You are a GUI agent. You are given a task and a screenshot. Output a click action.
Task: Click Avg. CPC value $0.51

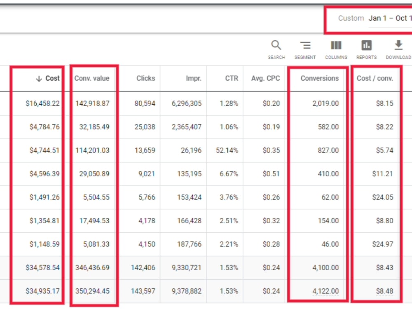271,174
